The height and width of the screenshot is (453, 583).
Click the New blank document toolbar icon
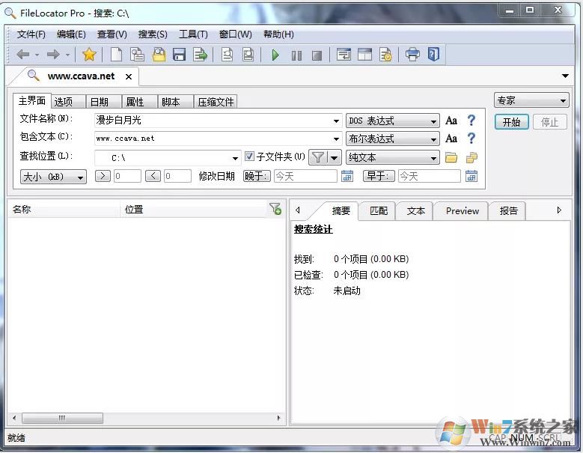pyautogui.click(x=116, y=55)
